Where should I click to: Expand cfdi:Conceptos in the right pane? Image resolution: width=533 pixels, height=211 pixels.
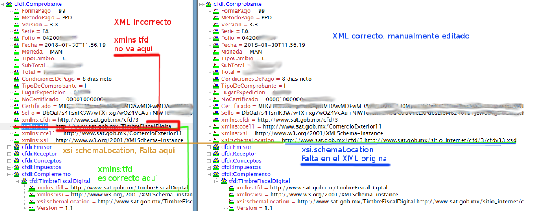pos(209,161)
